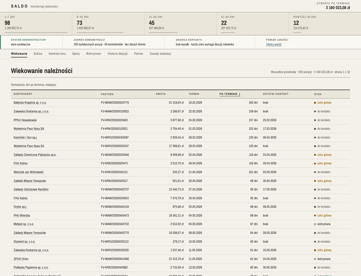Screen dimensions: 361x276
Task: Select the 61–90 dni aging bucket
Action: pyautogui.click(x=253, y=24)
